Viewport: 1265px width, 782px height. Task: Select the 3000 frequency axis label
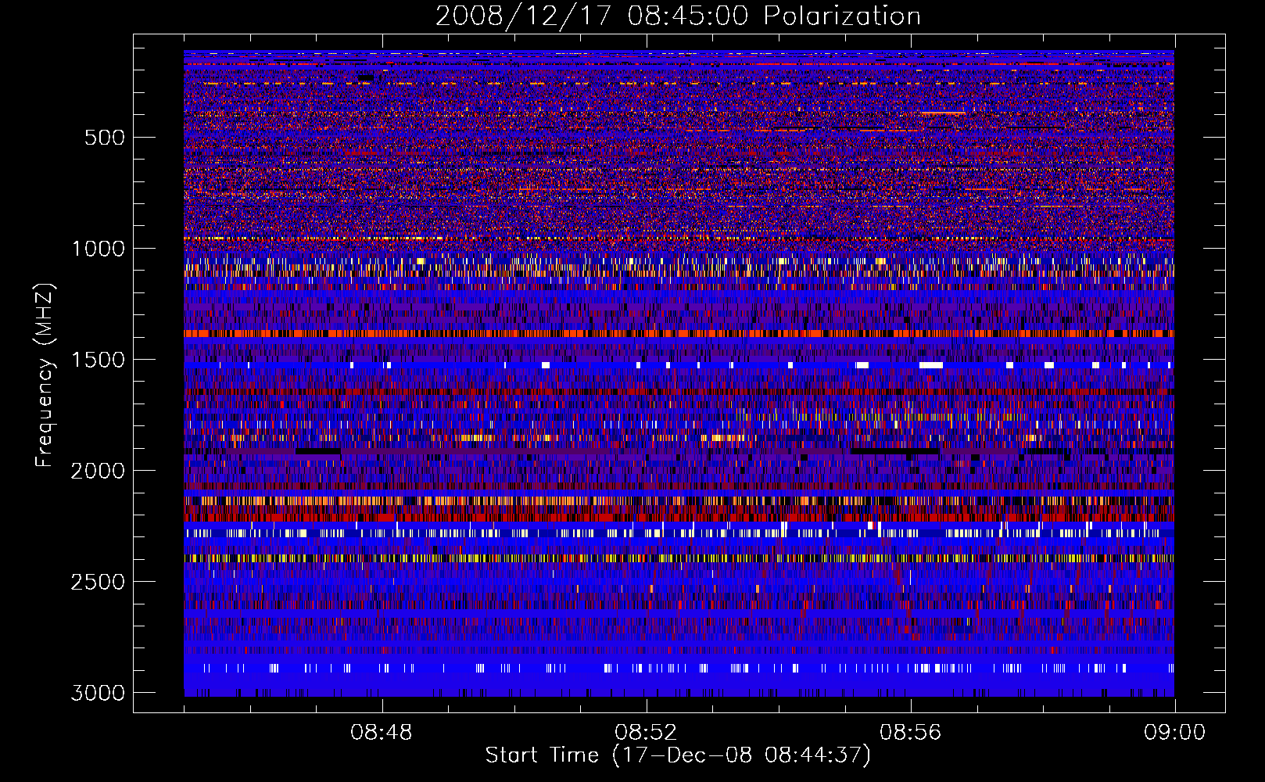pos(98,693)
